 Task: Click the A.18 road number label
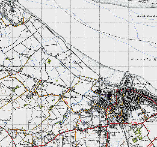[66, 130]
